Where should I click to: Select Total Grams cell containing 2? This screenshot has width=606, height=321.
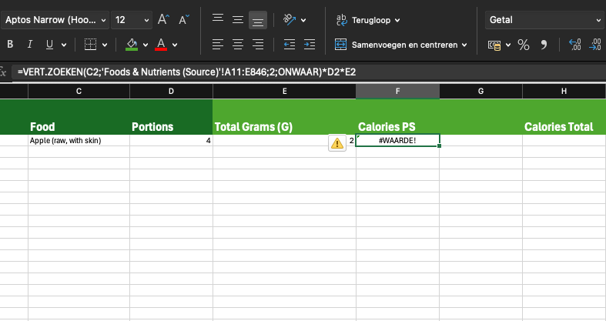click(x=284, y=140)
